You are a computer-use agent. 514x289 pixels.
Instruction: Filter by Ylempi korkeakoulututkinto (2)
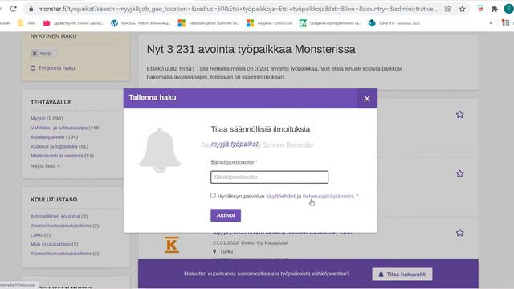(64, 254)
